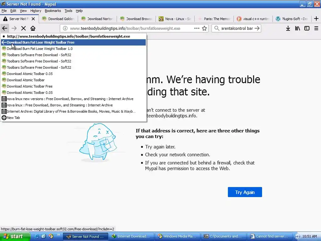321x241 pixels.
Task: Click the Try Again button
Action: (245, 192)
